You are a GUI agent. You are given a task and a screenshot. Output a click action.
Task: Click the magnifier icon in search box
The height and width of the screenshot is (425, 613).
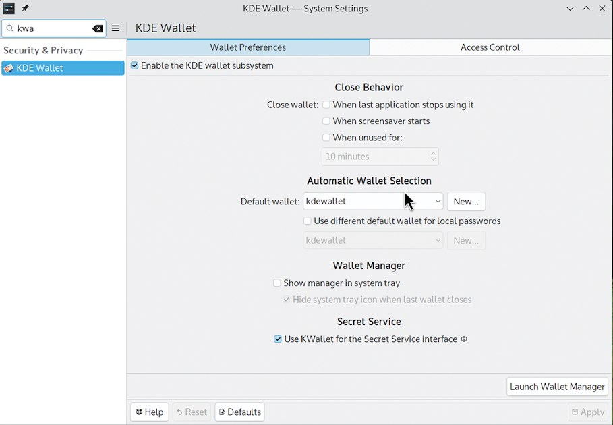10,28
